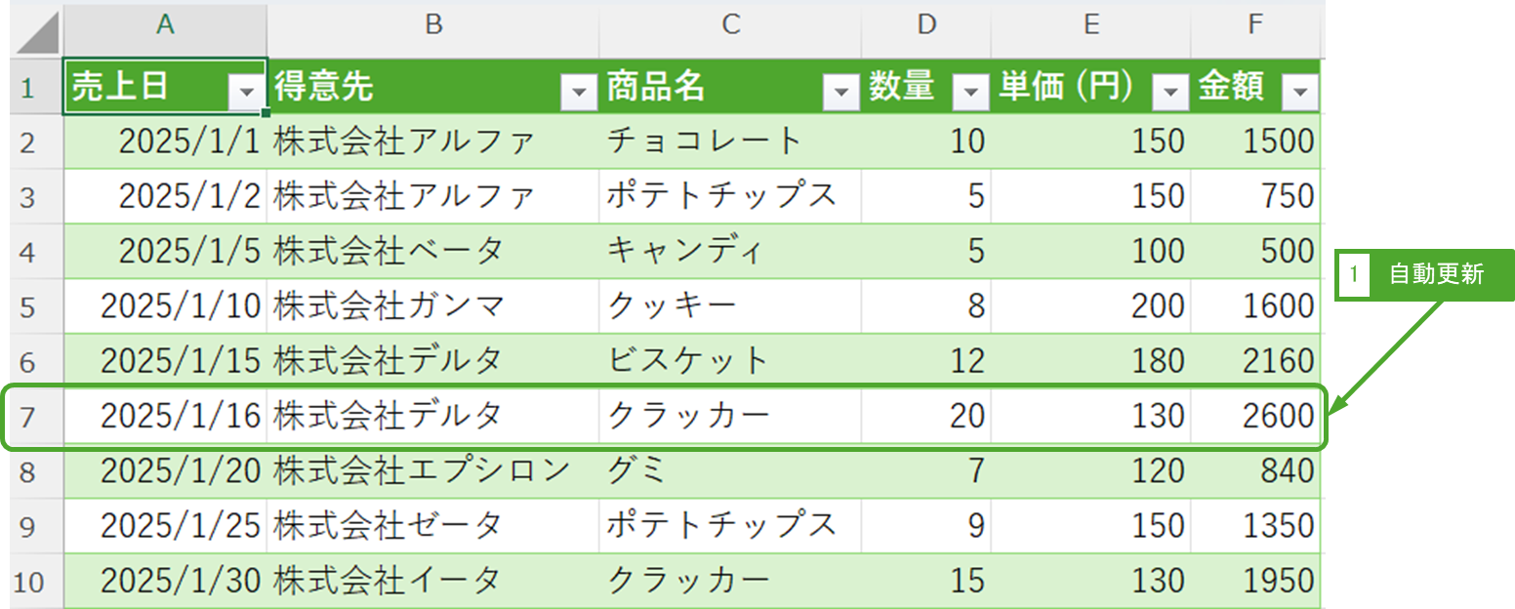This screenshot has height=609, width=1515.
Task: Select row 10 header
Action: [x=29, y=583]
